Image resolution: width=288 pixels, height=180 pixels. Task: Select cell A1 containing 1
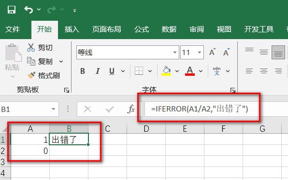[30, 139]
